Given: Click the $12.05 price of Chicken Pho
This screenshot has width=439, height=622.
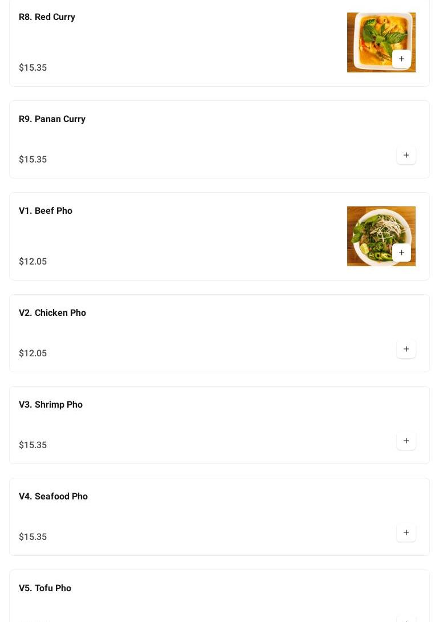Looking at the screenshot, I should 32,353.
